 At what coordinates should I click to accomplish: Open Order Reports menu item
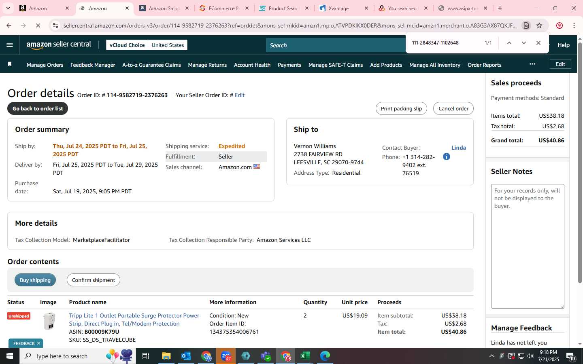[484, 65]
